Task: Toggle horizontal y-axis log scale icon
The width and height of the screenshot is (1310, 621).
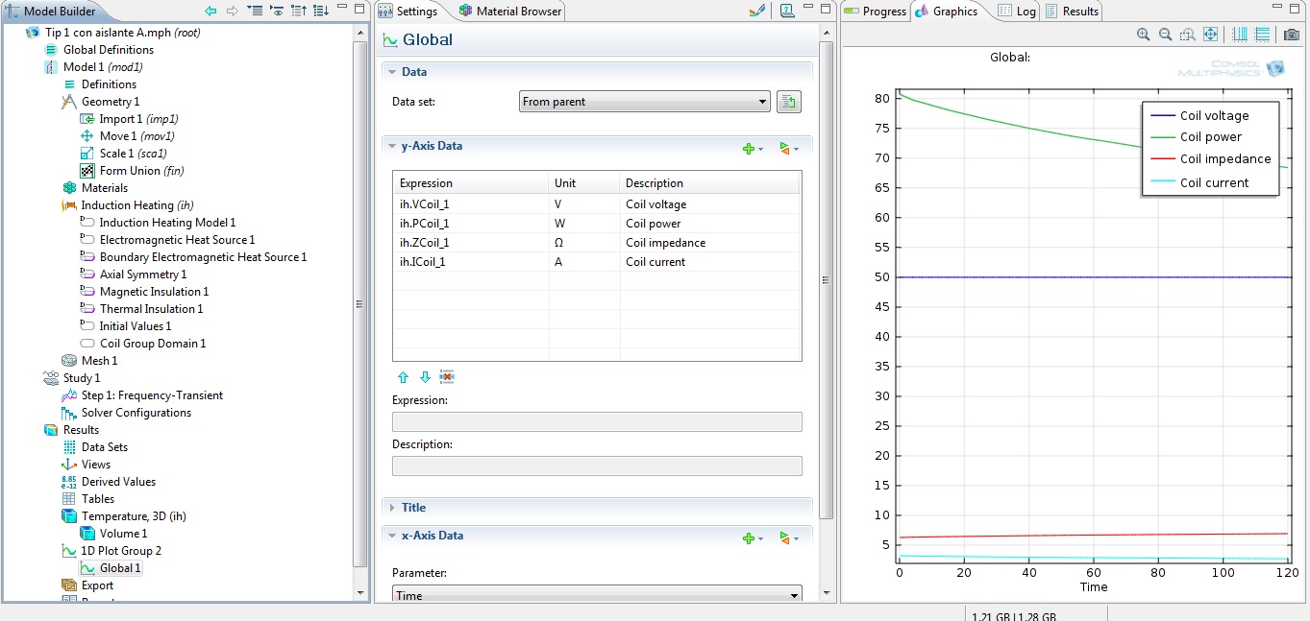Action: (x=1262, y=35)
